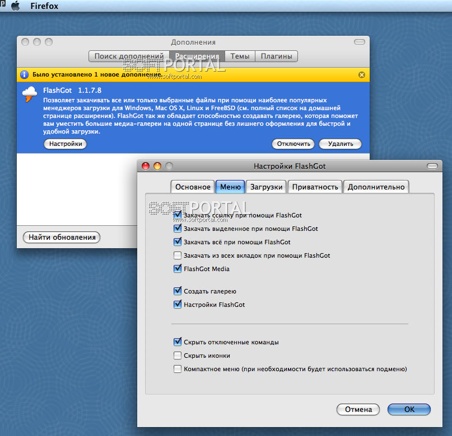The width and height of the screenshot is (452, 436).
Task: Confirm settings with OK button
Action: click(409, 409)
